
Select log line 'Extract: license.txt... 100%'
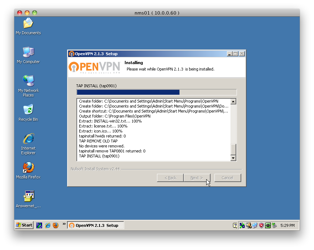point(103,126)
